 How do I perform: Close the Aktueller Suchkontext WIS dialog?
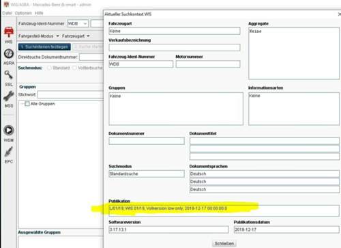point(339,14)
